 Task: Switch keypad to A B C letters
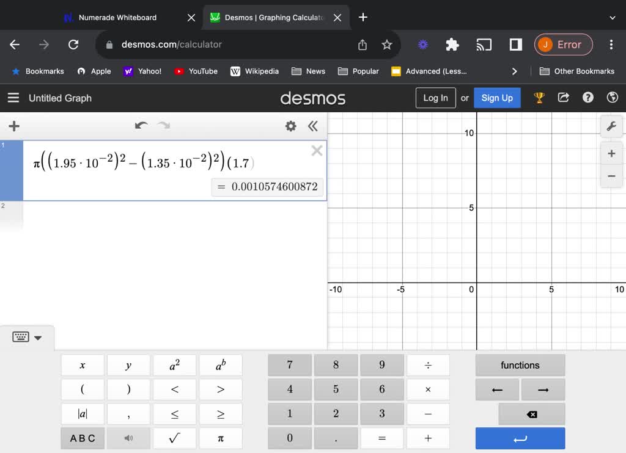click(x=83, y=438)
